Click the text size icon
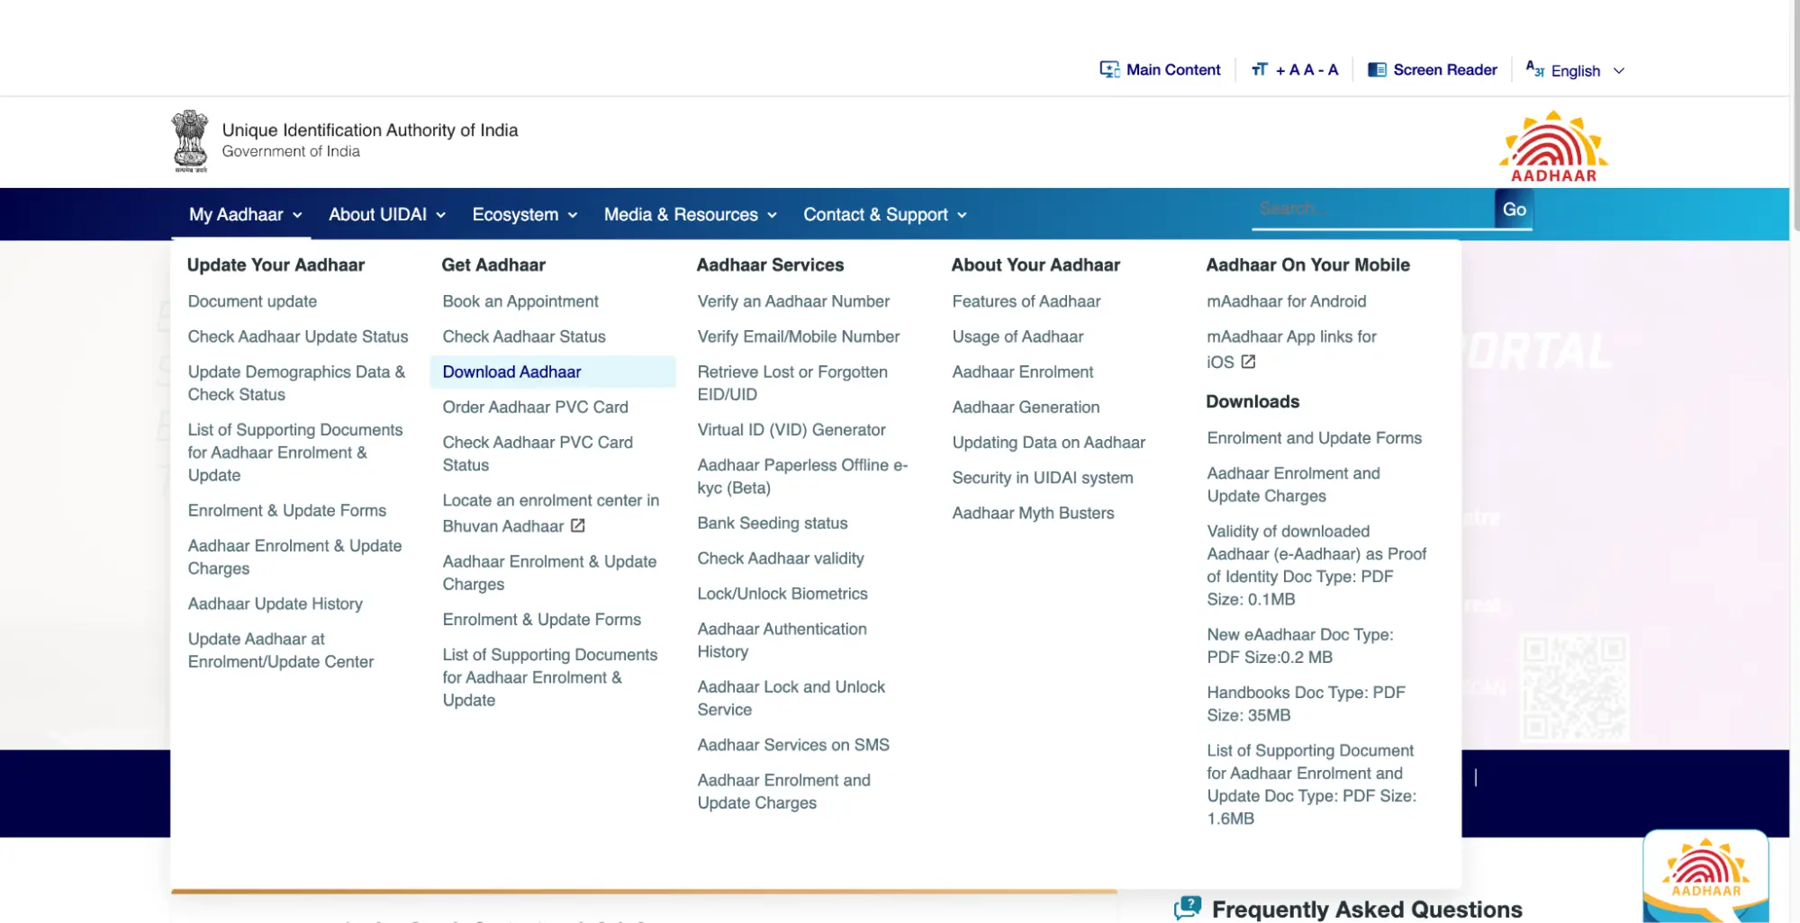 pyautogui.click(x=1259, y=69)
